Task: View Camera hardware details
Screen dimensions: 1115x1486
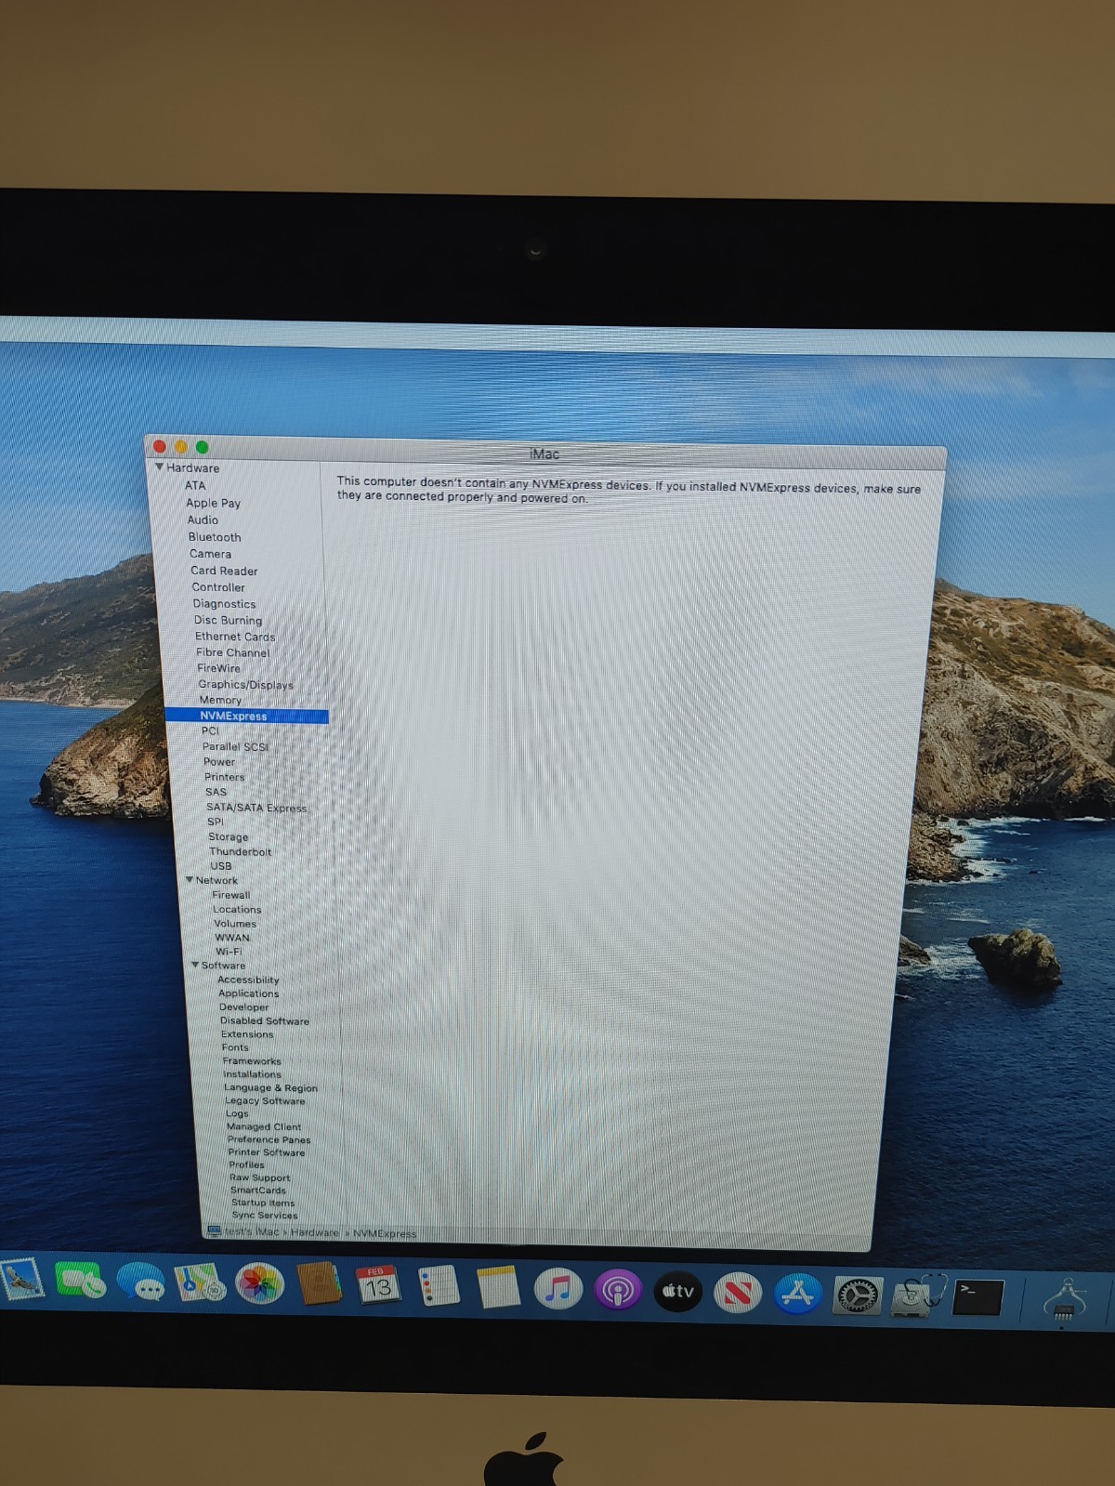Action: (210, 554)
